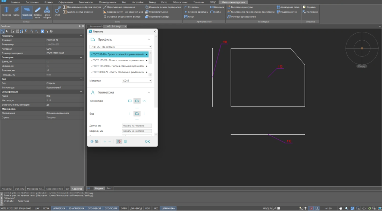Click the Узел node icon
The image size is (382, 211).
pyautogui.click(x=57, y=11)
